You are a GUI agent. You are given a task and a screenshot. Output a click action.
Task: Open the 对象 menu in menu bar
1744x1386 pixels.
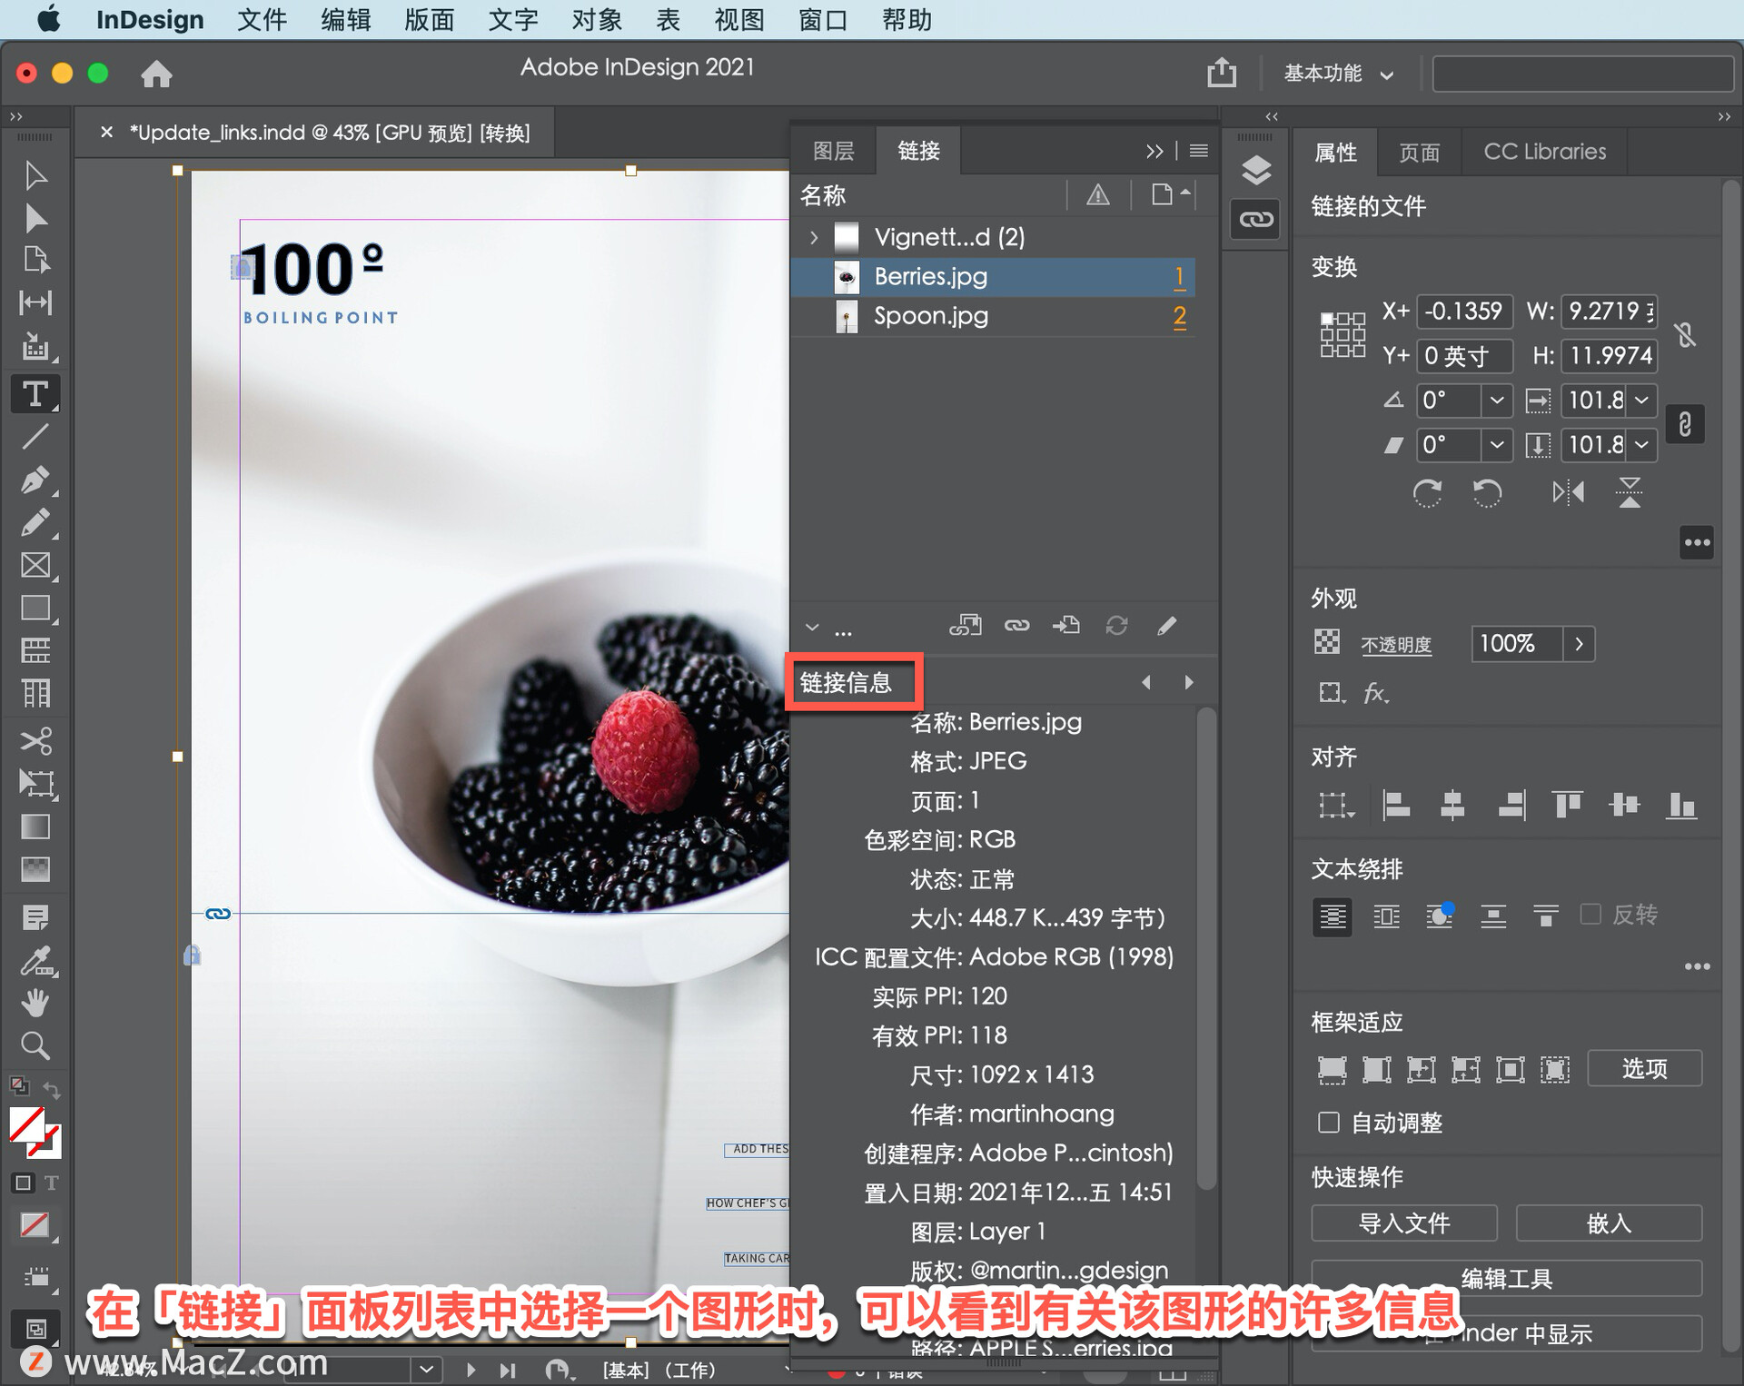[x=596, y=19]
